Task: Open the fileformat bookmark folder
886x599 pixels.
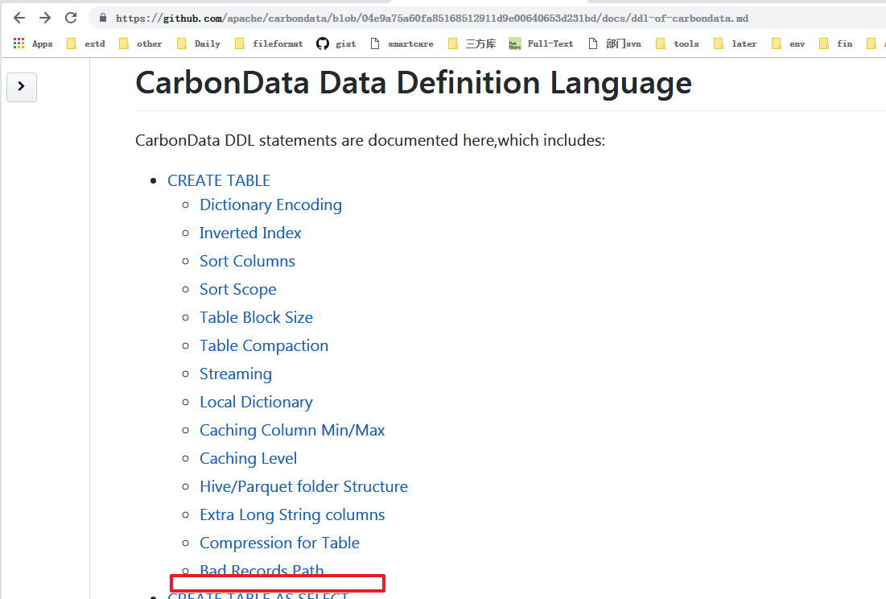Action: click(x=269, y=43)
